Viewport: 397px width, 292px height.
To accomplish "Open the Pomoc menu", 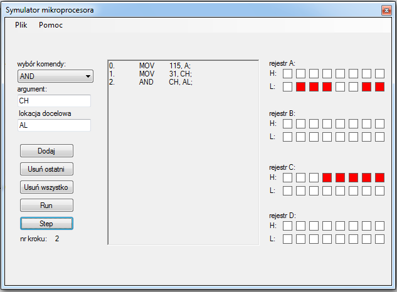I will coord(50,25).
